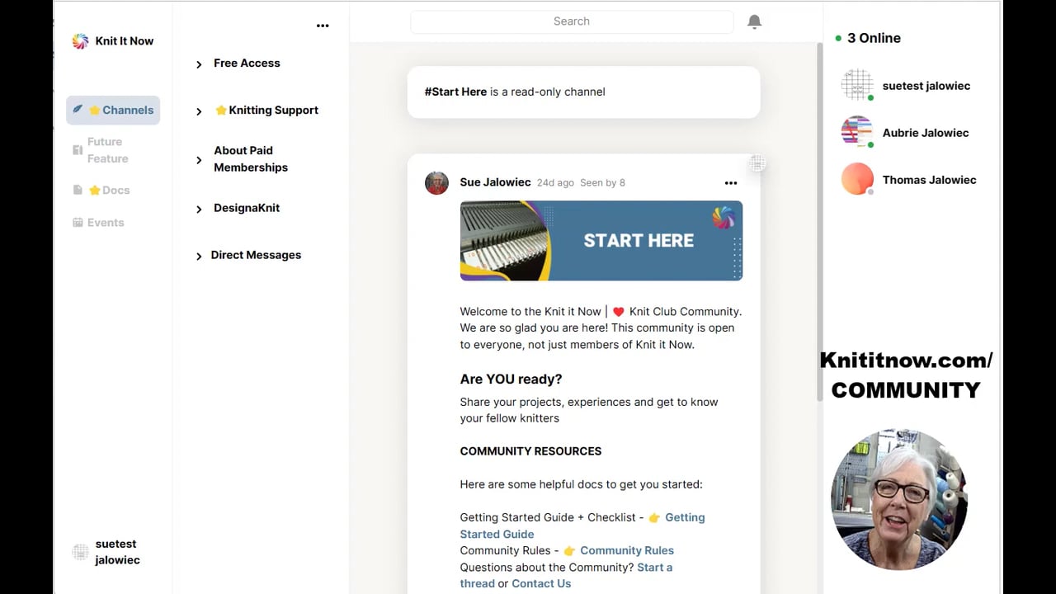Click the Events calendar icon
The width and height of the screenshot is (1056, 594).
click(78, 223)
